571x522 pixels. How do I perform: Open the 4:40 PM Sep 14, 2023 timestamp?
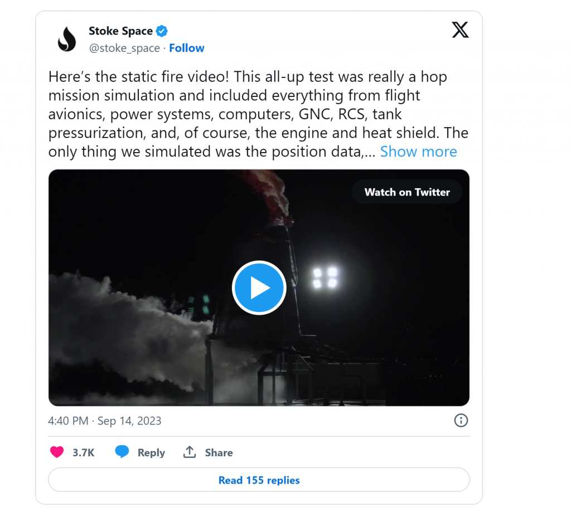click(105, 421)
